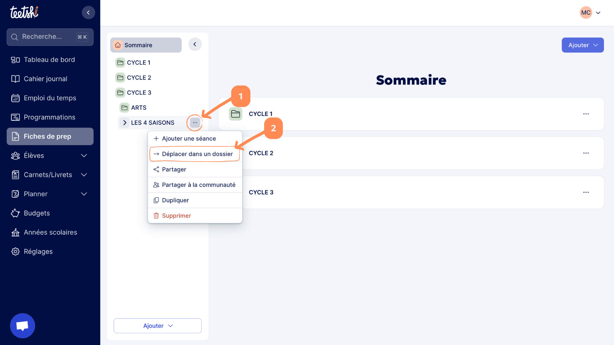The height and width of the screenshot is (345, 614).
Task: Expand the Planner sidebar section
Action: [x=84, y=194]
